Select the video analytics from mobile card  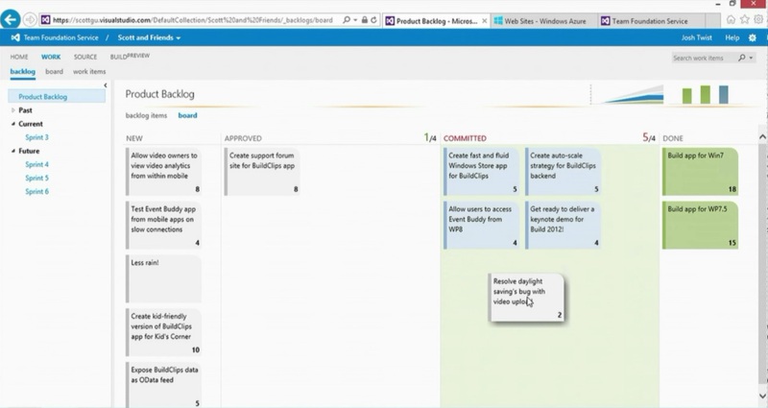click(x=163, y=172)
